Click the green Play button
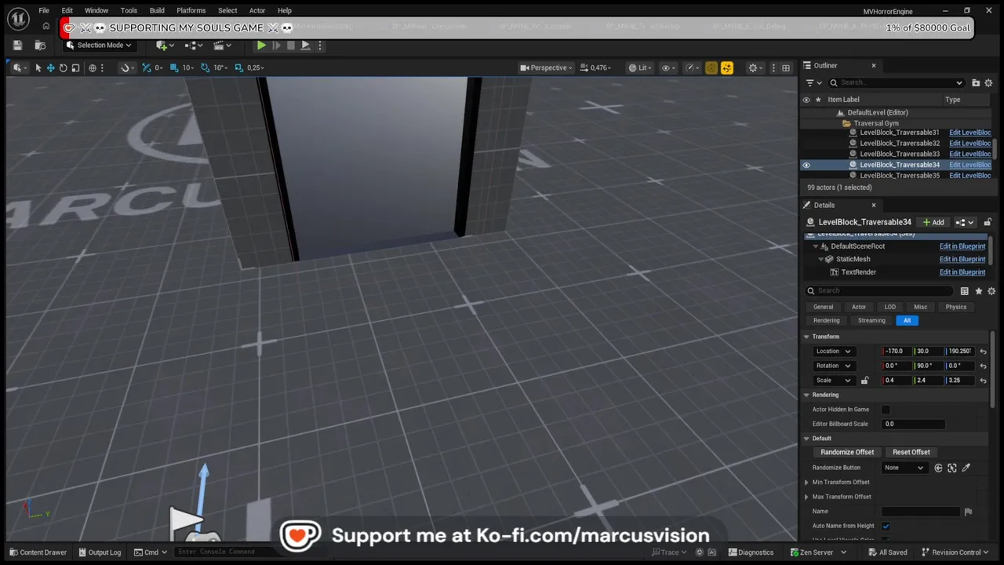 261,46
